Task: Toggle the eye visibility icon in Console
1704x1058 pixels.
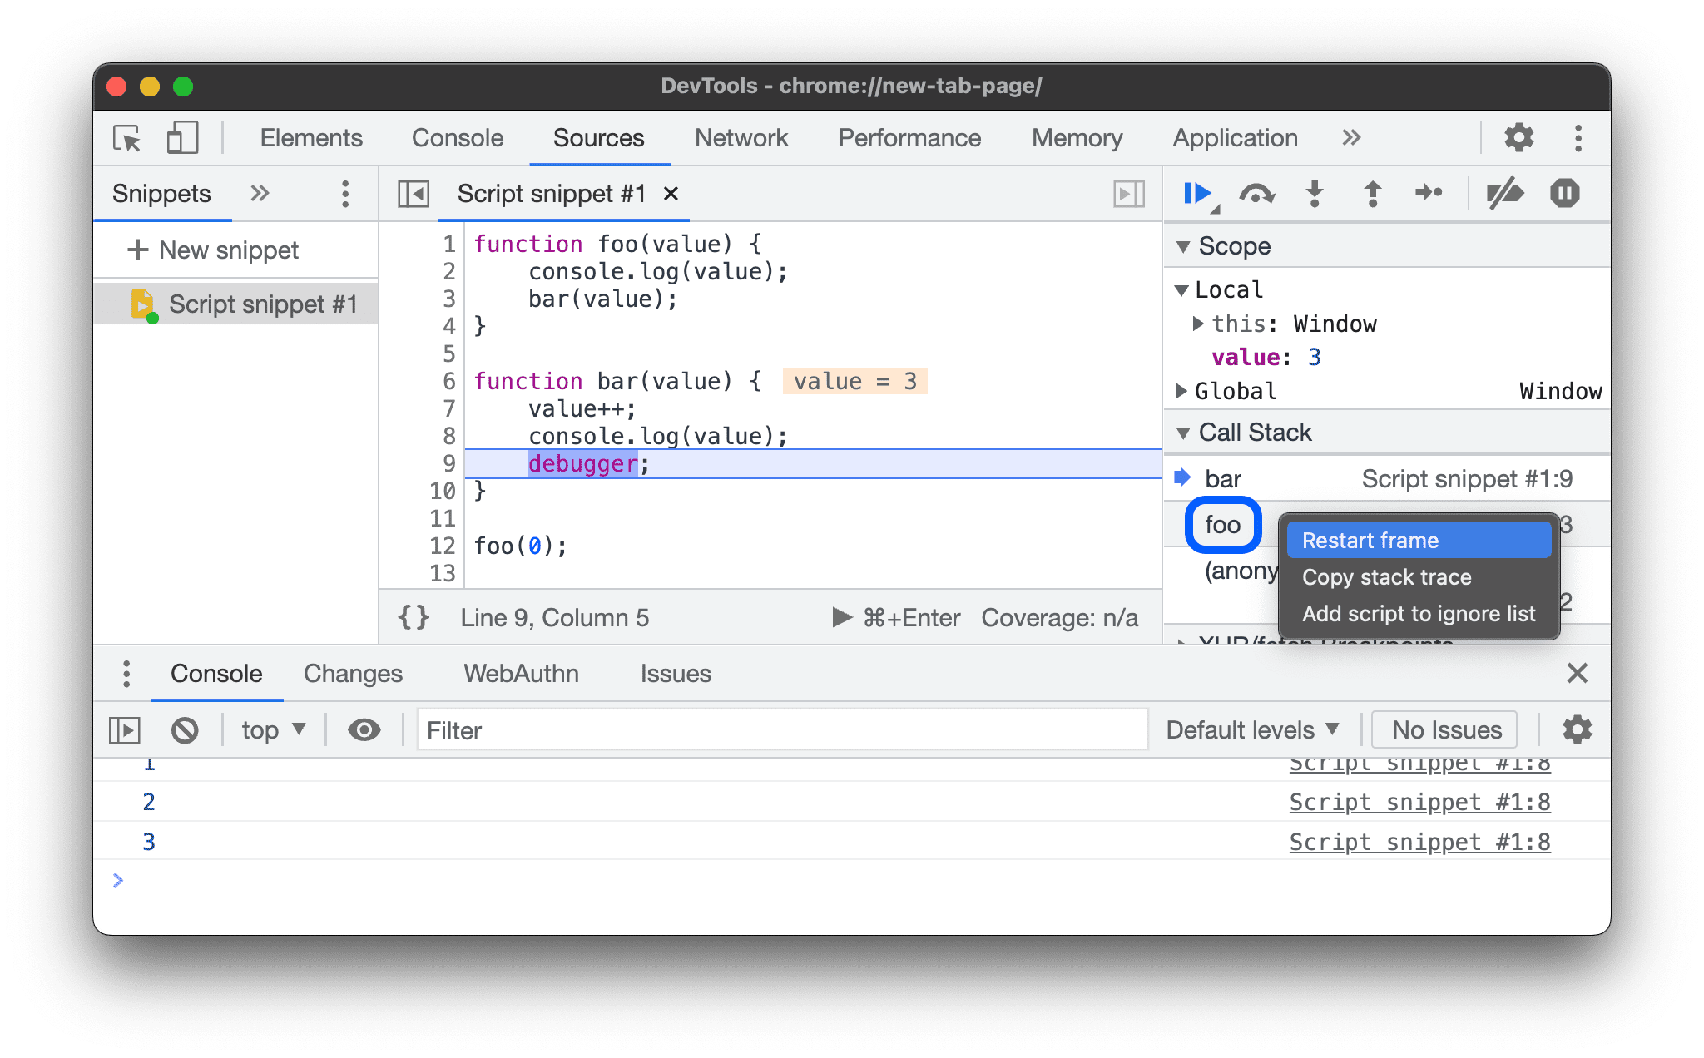Action: (364, 729)
